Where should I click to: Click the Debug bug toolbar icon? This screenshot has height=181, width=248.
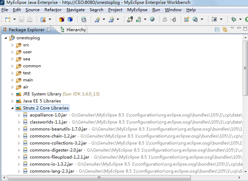(x=234, y=19)
